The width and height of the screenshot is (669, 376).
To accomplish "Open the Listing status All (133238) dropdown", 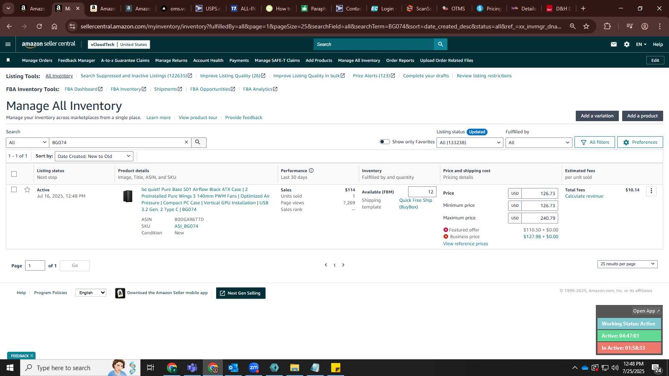I will point(470,142).
